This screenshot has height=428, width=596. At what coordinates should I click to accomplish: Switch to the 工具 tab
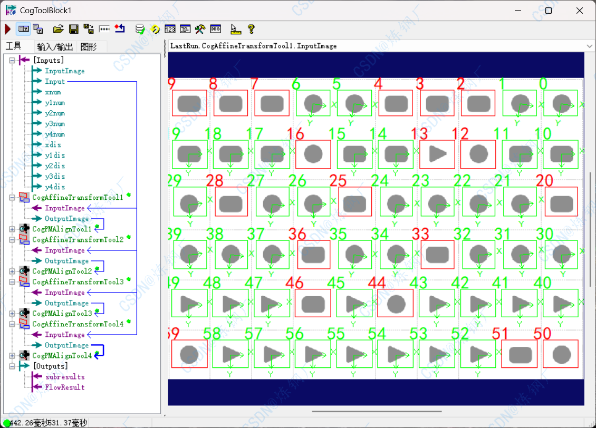tap(14, 46)
